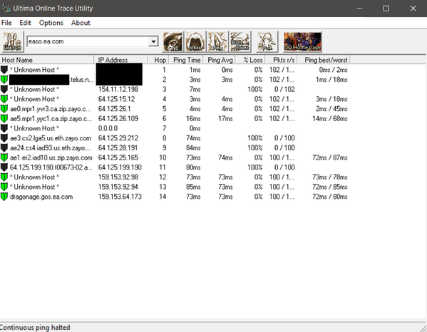Click IP address 64.125.26.109
The width and height of the screenshot is (427, 332).
tap(118, 119)
